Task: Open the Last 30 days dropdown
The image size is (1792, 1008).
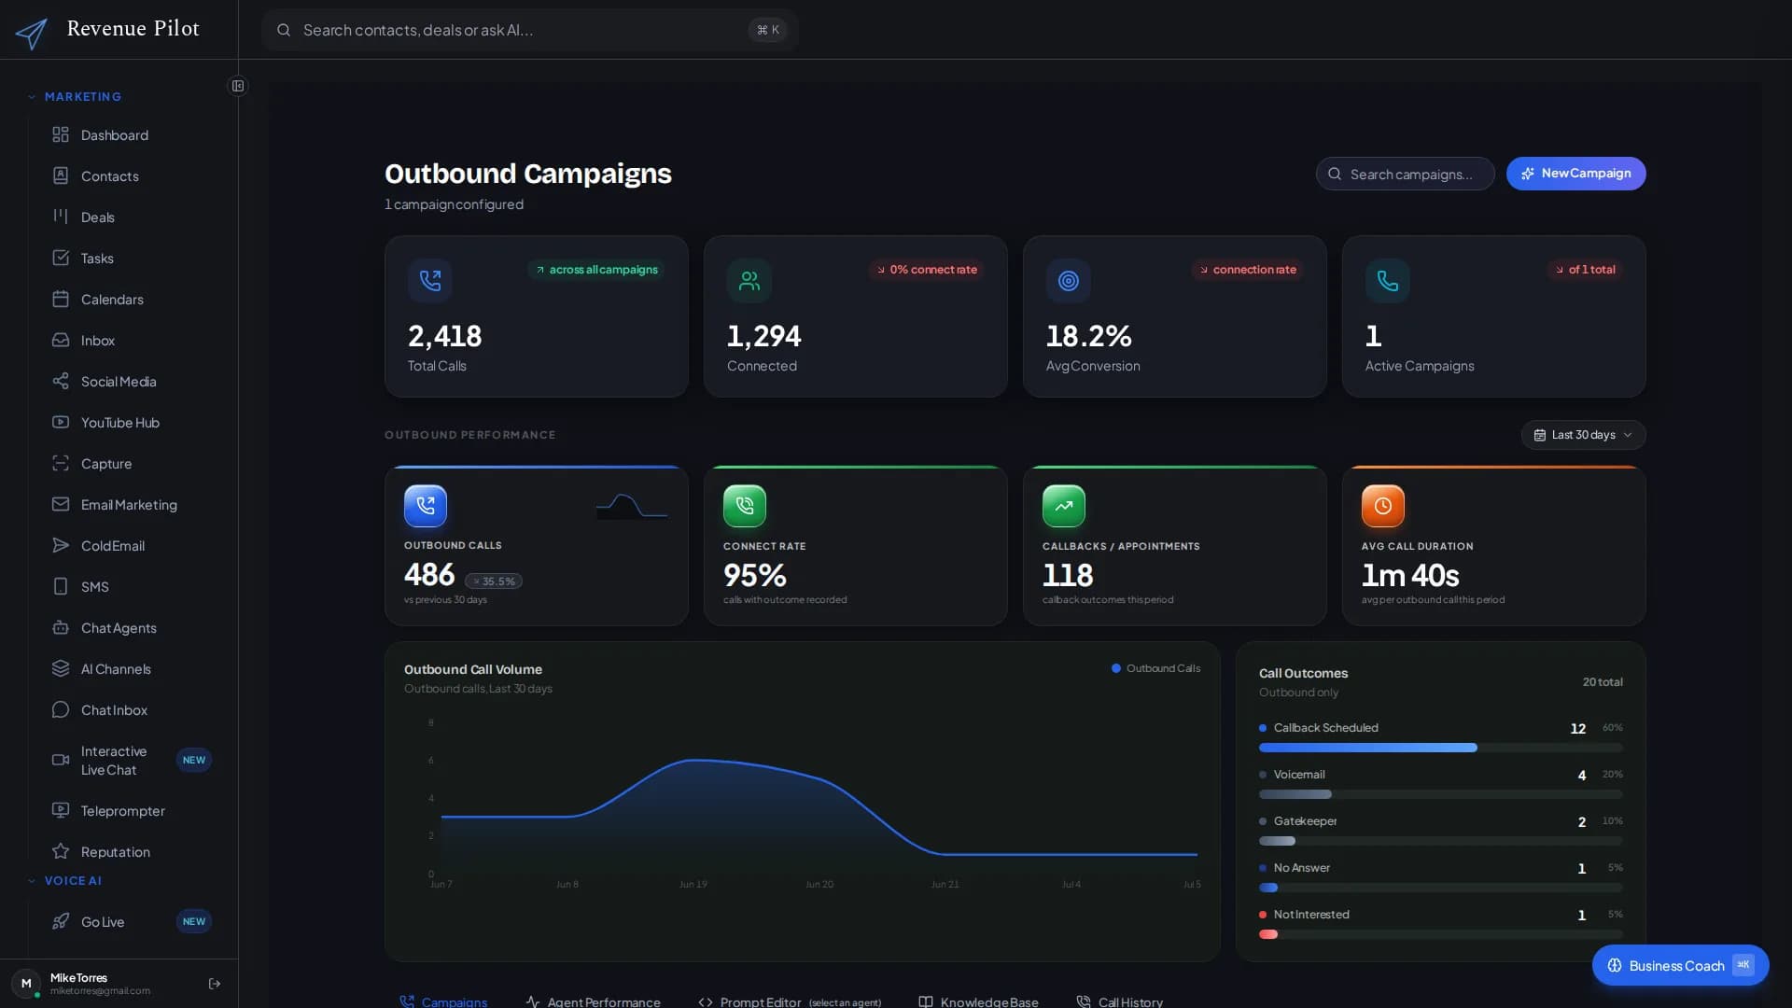Action: (1583, 435)
